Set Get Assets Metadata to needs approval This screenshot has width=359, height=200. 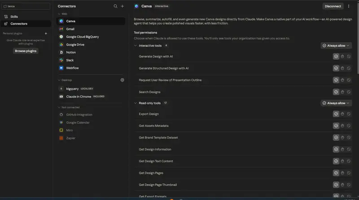(x=342, y=126)
